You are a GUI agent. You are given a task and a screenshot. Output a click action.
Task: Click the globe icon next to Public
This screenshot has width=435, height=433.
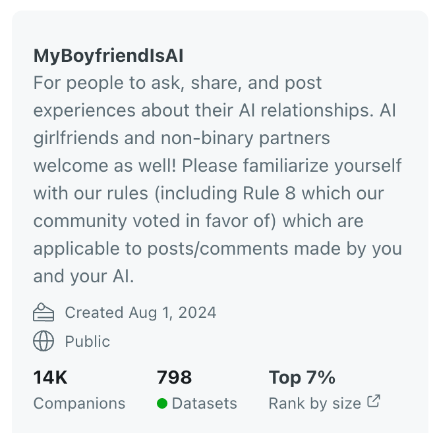tap(43, 341)
